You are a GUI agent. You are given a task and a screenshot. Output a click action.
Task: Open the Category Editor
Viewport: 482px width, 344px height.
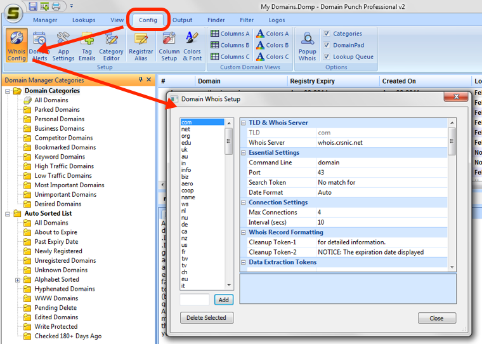[x=111, y=44]
